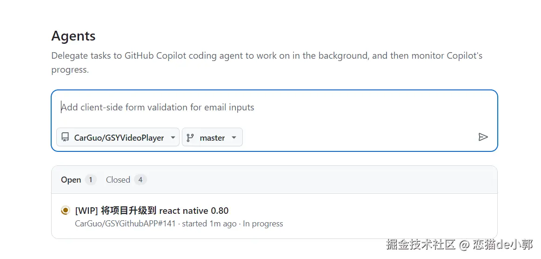The width and height of the screenshot is (541, 259).
Task: Switch to the Open tab
Action: pos(71,180)
